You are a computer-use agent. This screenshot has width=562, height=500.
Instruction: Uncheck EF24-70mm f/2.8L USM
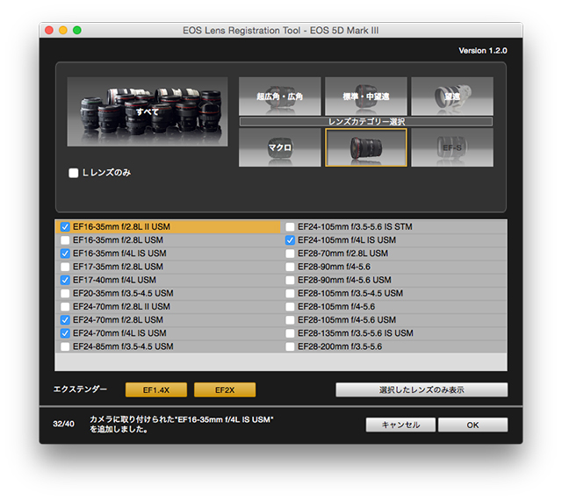click(x=65, y=320)
